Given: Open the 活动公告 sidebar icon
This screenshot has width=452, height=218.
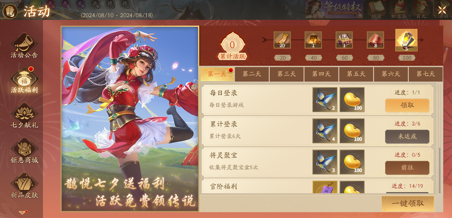Looking at the screenshot, I should pyautogui.click(x=24, y=45).
